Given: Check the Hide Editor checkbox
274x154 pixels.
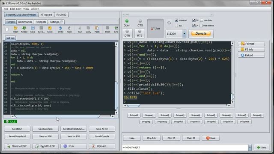Looking at the screenshot, I should (x=202, y=20).
